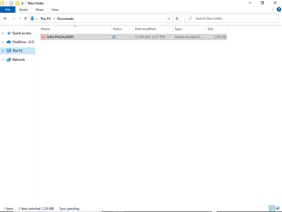Image resolution: width=282 pixels, height=212 pixels.
Task: Select Downloads in address breadcrumb
Action: pyautogui.click(x=65, y=19)
